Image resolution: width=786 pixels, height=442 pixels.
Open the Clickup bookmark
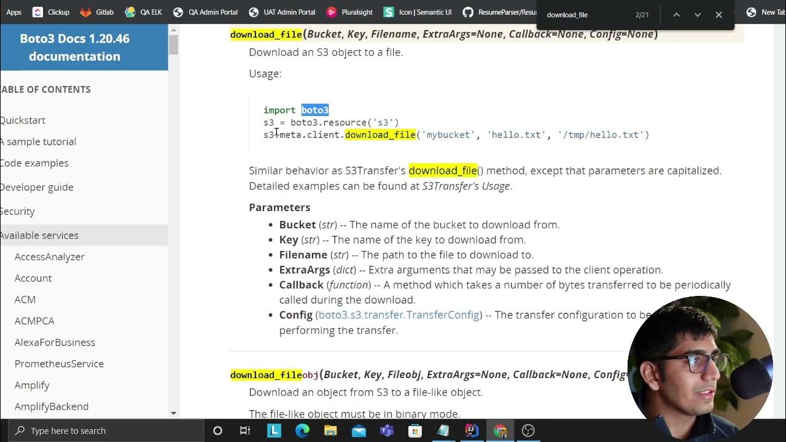51,12
